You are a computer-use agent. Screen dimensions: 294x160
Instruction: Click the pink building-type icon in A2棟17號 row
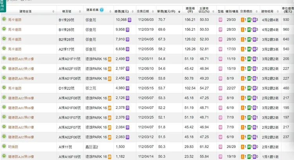(220, 49)
